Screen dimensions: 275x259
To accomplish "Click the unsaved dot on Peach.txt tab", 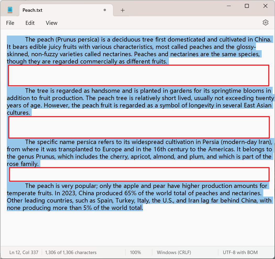I will [x=105, y=10].
